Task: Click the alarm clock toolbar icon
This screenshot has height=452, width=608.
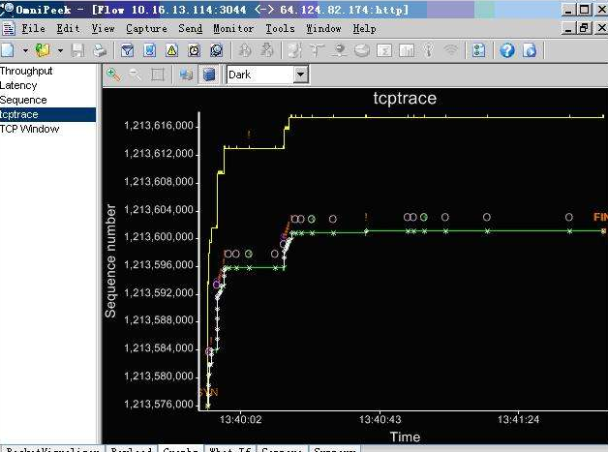Action: tap(195, 50)
